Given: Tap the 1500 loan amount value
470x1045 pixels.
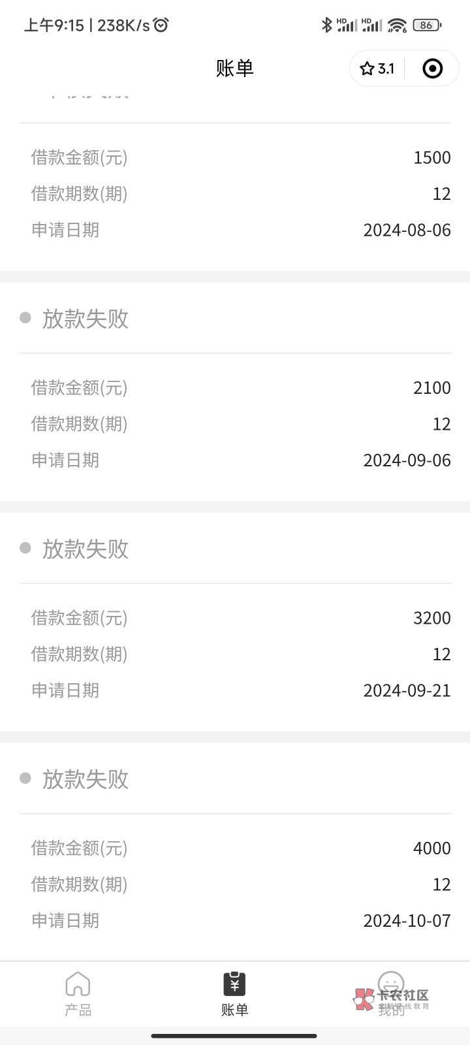Looking at the screenshot, I should (431, 157).
